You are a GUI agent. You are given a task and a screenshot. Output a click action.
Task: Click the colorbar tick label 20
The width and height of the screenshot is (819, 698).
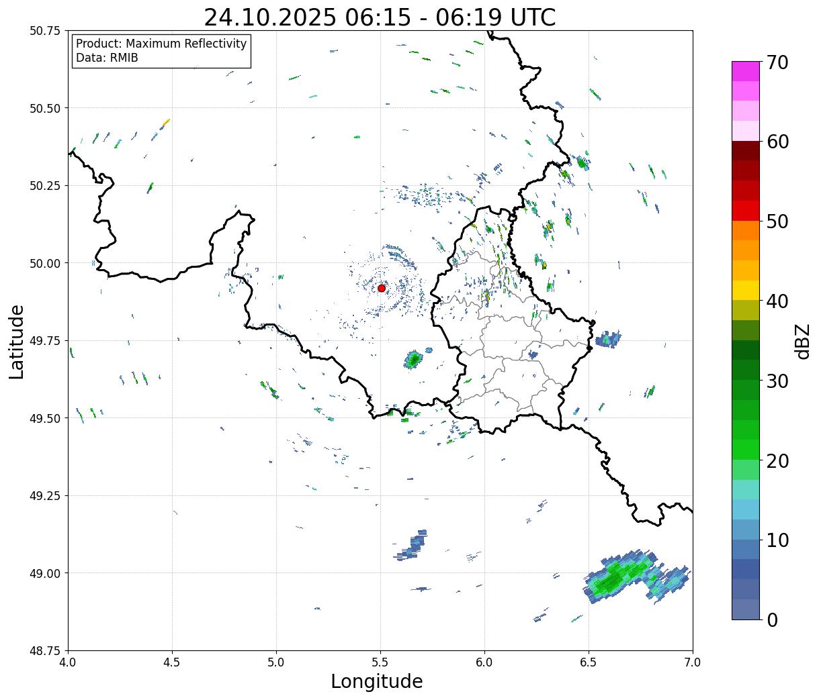[777, 461]
